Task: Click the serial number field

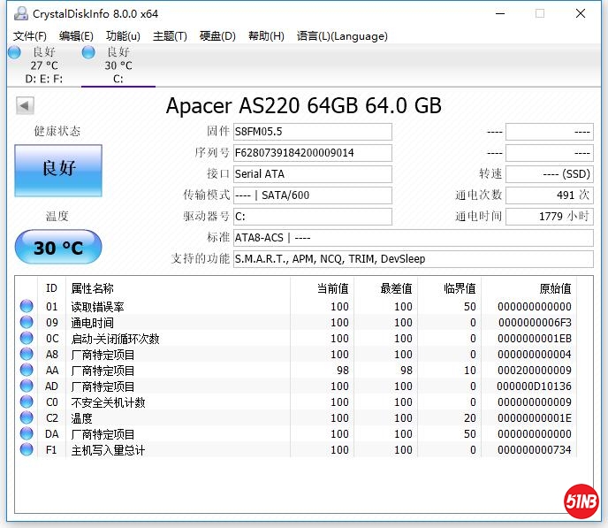Action: 312,153
